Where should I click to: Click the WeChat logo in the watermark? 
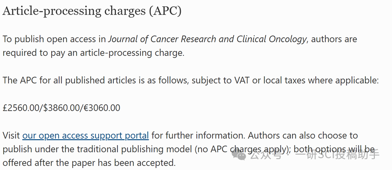click(238, 156)
